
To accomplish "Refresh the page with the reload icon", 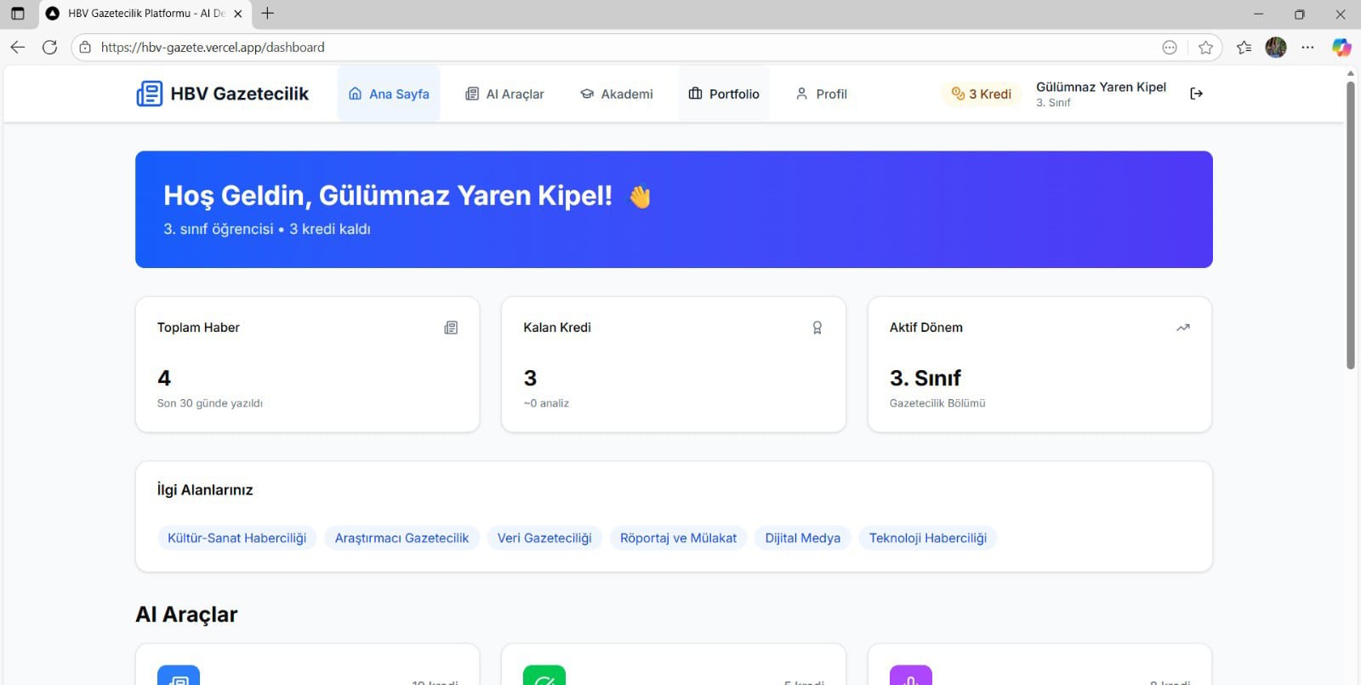I will [x=50, y=48].
